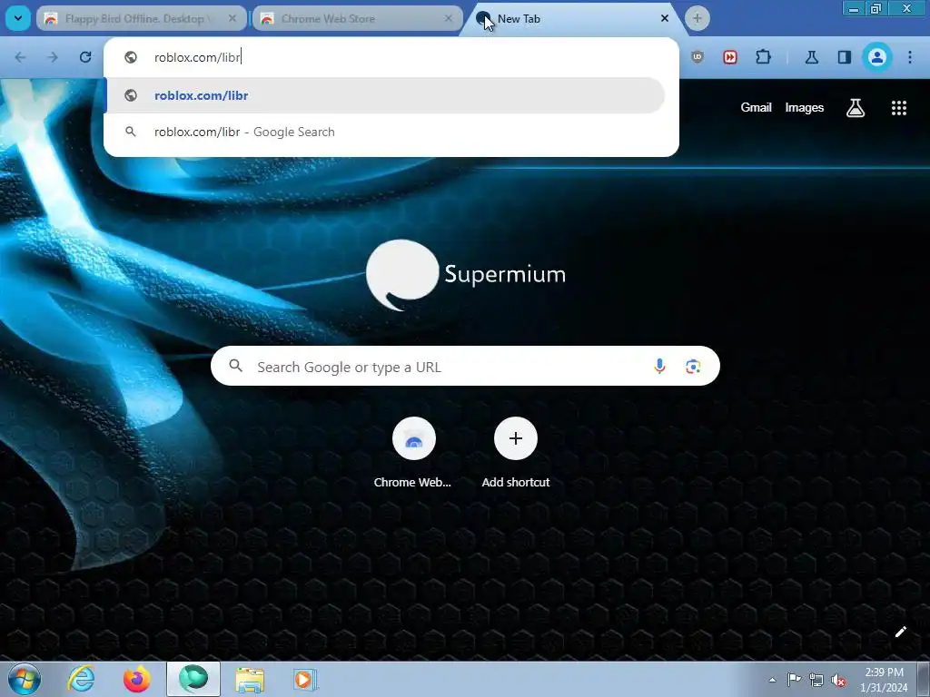Launch Internet Explorer from taskbar

click(81, 679)
